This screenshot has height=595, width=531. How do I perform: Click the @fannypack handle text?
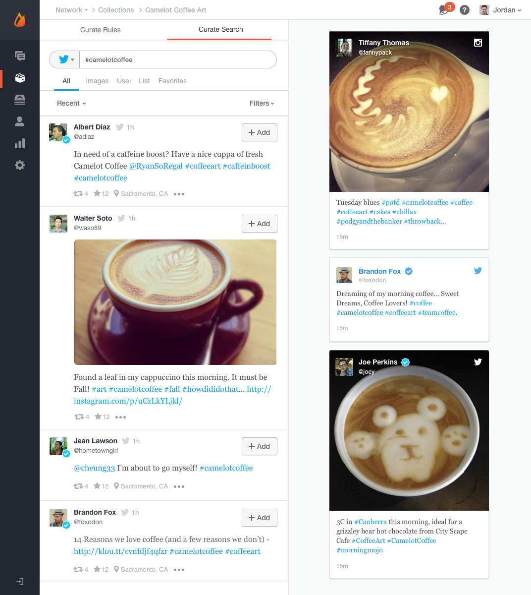(375, 53)
